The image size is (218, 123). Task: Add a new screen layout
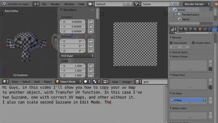coord(126,4)
